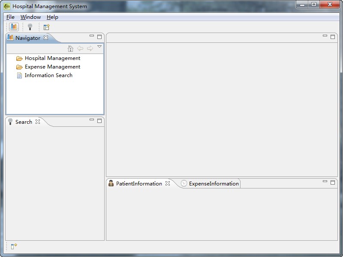Go Home in Navigator toolbar
343x257 pixels.
coord(70,48)
